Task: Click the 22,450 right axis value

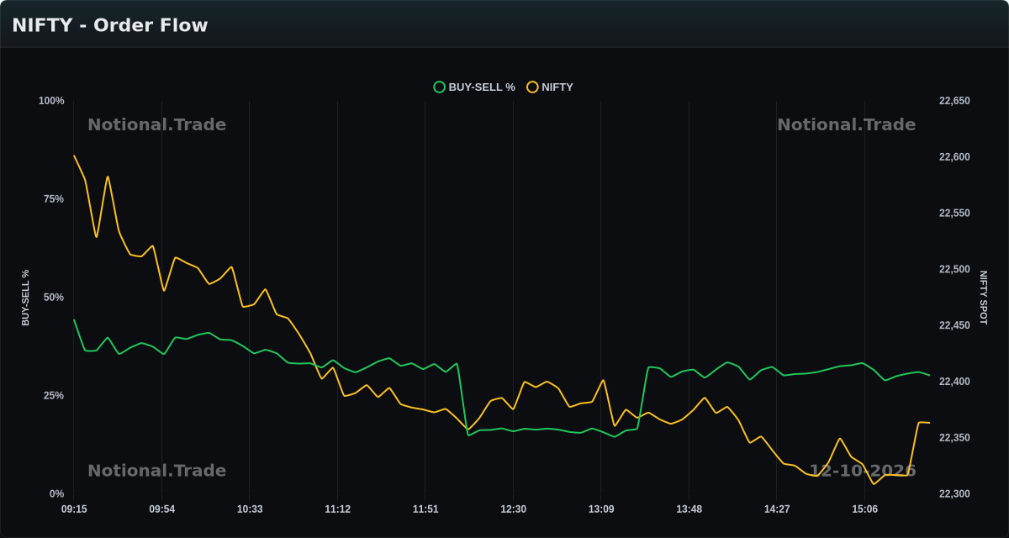Action: tap(954, 325)
